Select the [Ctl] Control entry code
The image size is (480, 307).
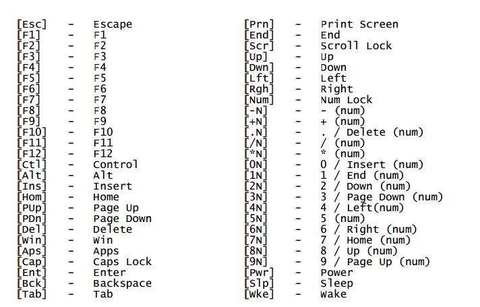click(x=32, y=165)
